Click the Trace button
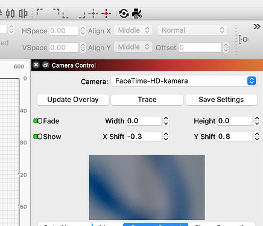 coord(147,100)
